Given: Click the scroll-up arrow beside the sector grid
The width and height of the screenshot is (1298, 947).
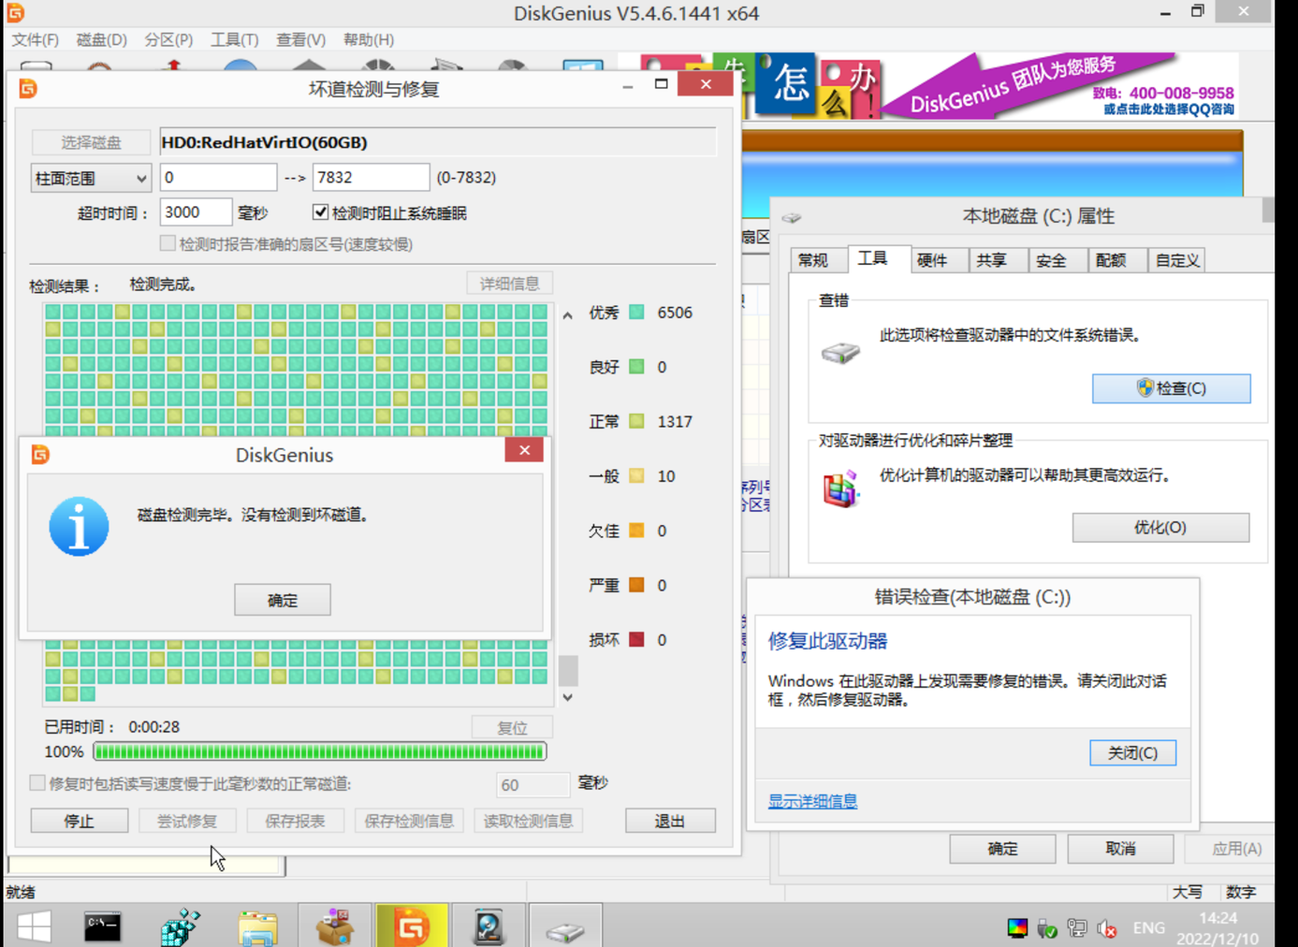Looking at the screenshot, I should tap(568, 316).
